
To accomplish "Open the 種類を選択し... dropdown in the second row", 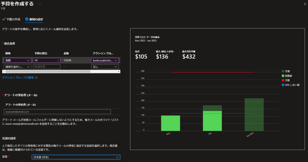I will click(17, 67).
